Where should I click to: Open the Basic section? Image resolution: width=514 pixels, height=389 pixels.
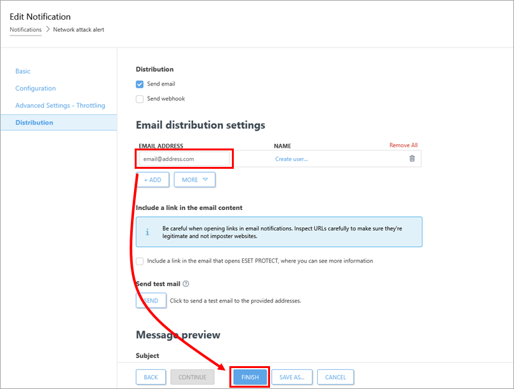click(23, 71)
